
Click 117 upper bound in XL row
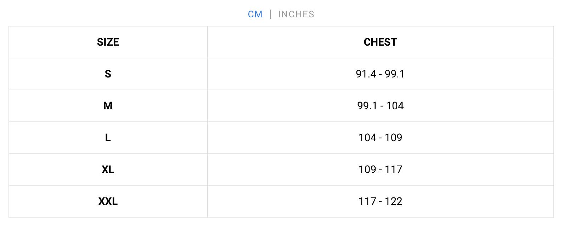coord(394,169)
